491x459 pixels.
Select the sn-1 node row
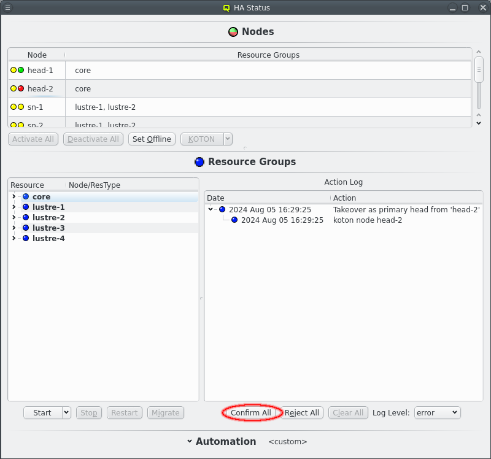pos(239,107)
